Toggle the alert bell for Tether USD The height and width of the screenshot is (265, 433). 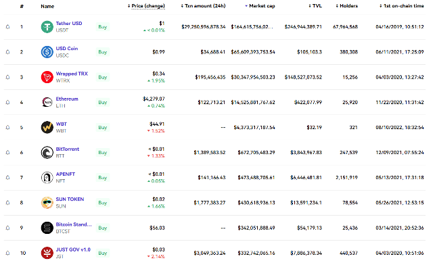7,27
